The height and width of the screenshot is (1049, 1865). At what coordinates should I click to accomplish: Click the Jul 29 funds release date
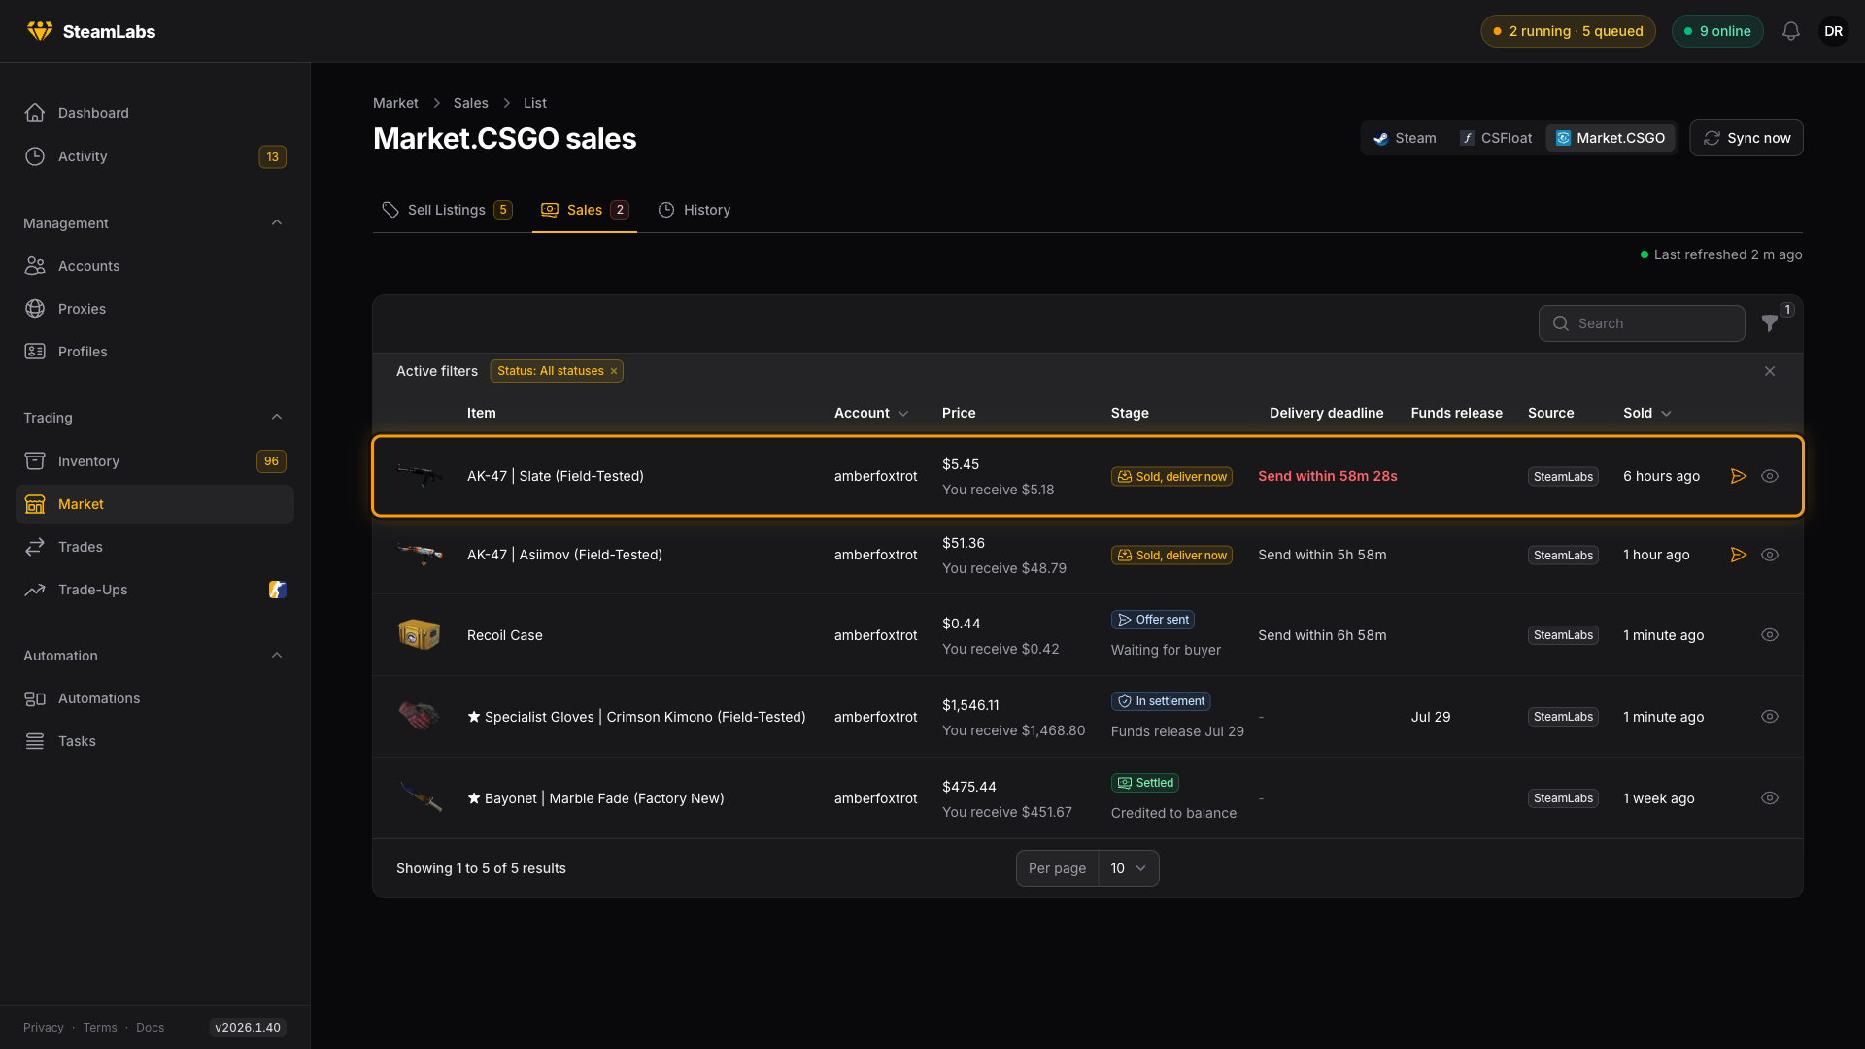pos(1431,717)
